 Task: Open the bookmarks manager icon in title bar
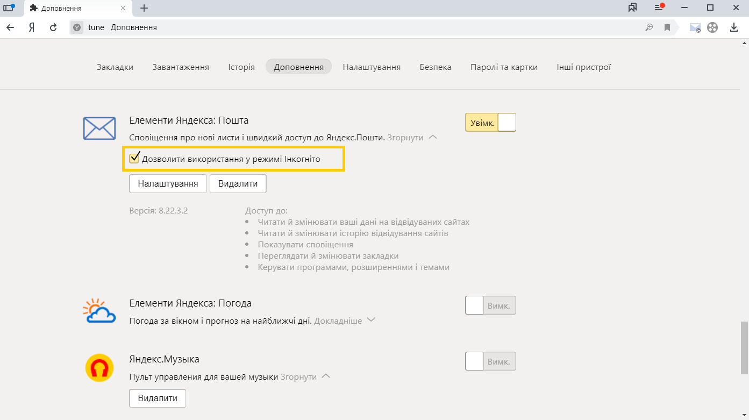click(632, 8)
